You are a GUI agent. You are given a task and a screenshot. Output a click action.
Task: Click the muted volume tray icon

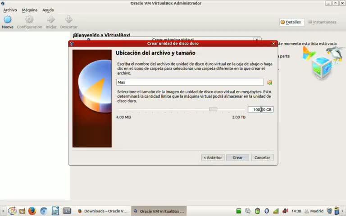(285, 211)
